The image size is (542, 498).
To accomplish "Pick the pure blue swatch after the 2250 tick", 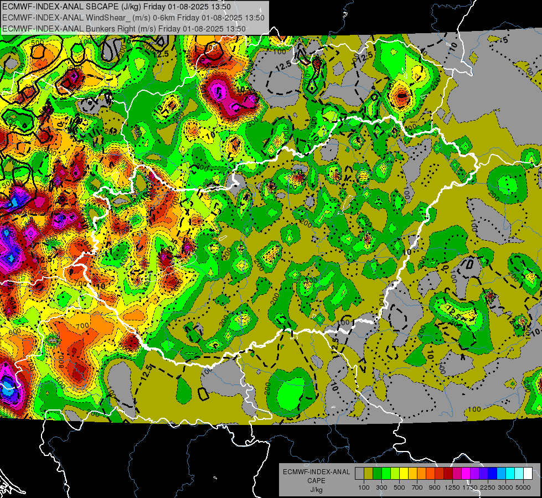I will (x=492, y=473).
